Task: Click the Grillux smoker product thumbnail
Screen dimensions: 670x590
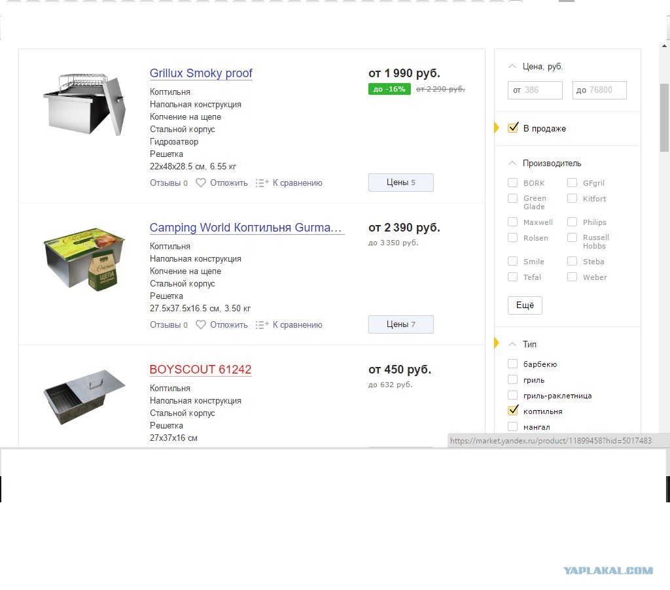Action: pyautogui.click(x=84, y=104)
